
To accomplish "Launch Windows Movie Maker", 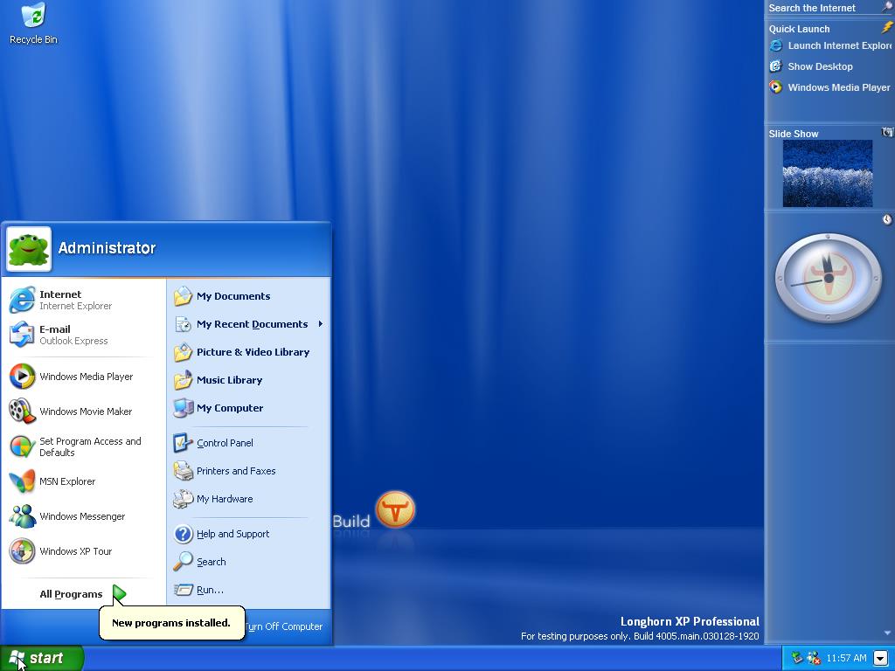I will pyautogui.click(x=83, y=412).
